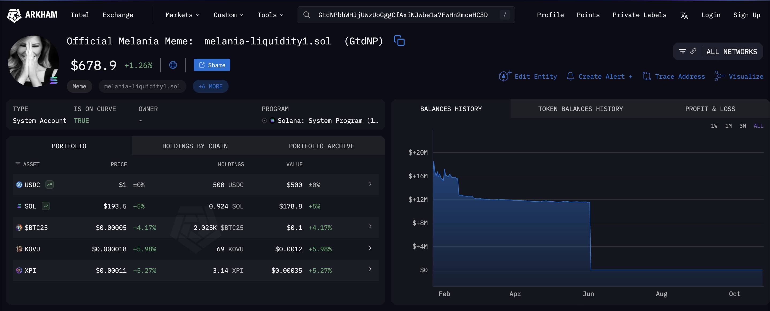Expand the USDC row chevron
Viewport: 770px width, 311px height.
[x=370, y=184]
